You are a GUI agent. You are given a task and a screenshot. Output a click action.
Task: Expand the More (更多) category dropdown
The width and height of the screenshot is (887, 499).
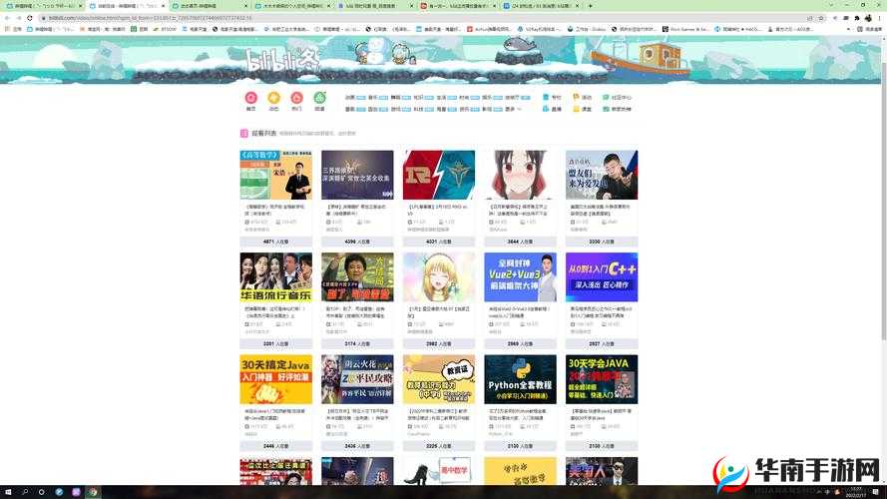[512, 109]
